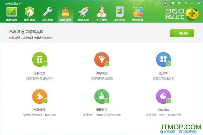This screenshot has width=203, height=135.
Task: Open 电脑体检 from the top toolbar
Action: (x=12, y=14)
